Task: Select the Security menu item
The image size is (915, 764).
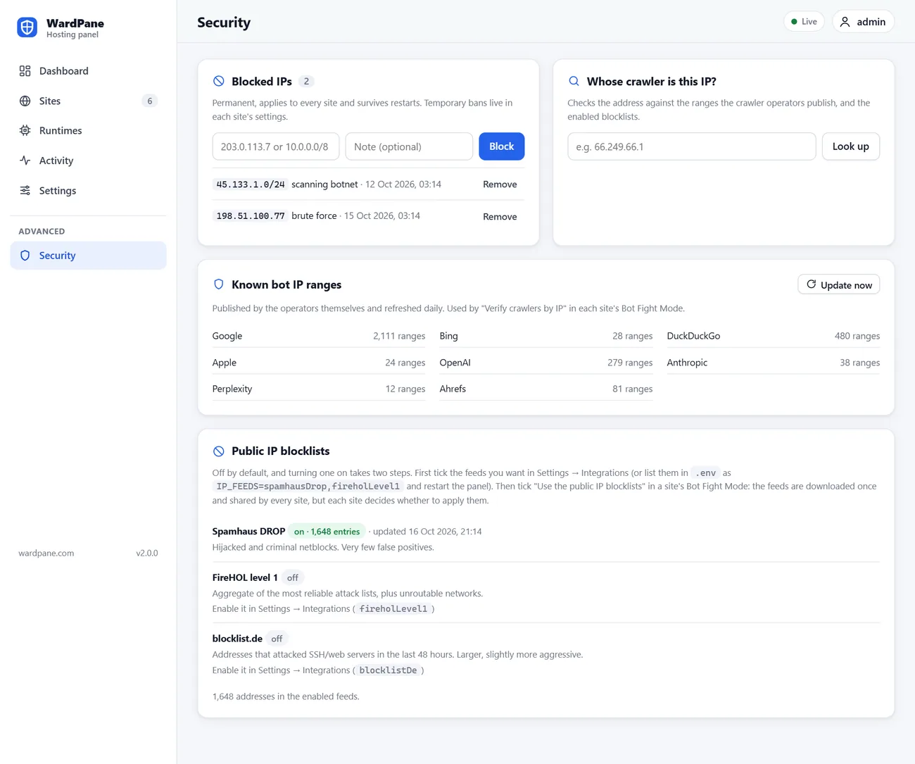Action: tap(88, 256)
